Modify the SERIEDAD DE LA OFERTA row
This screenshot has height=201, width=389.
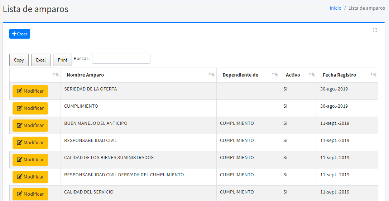click(30, 91)
